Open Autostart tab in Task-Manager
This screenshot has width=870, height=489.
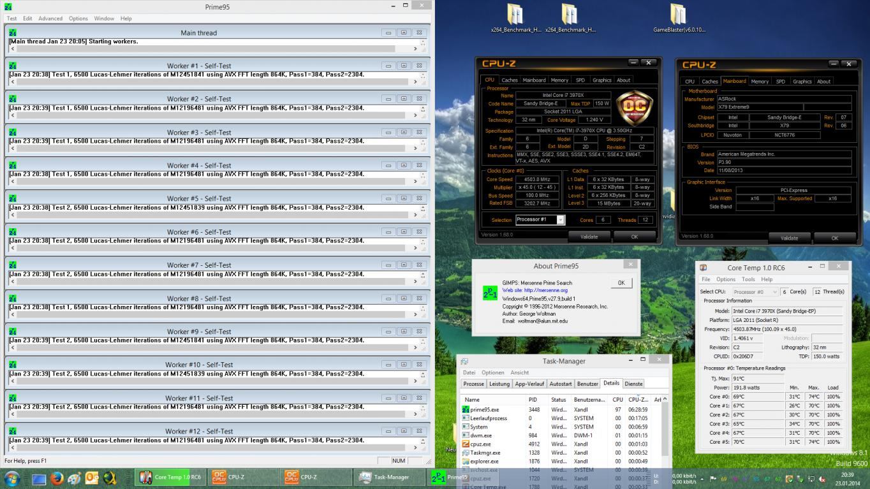(561, 384)
